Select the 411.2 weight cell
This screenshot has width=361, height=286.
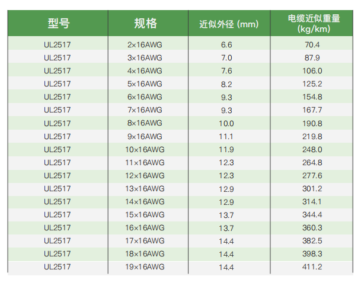point(312,266)
